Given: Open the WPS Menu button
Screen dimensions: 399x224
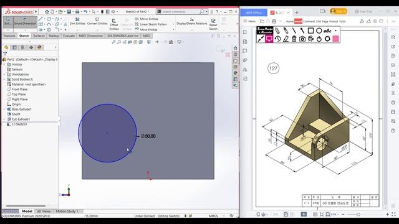Looking at the screenshot, I should click(x=249, y=21).
